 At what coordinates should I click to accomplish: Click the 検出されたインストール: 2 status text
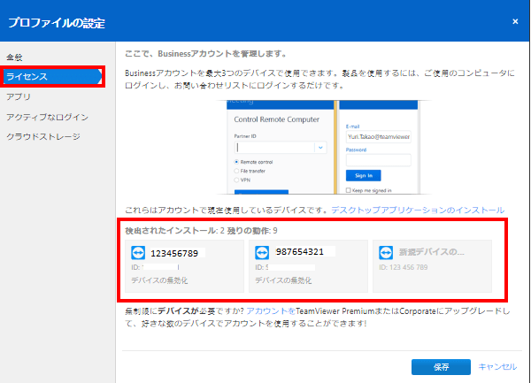tap(174, 231)
